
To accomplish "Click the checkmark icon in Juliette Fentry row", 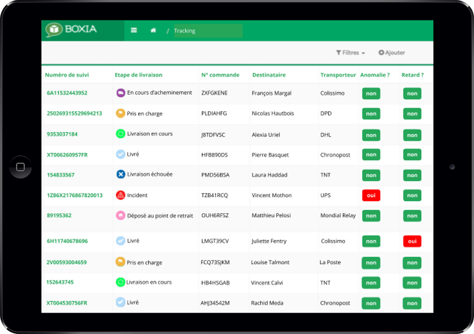I will [x=121, y=241].
